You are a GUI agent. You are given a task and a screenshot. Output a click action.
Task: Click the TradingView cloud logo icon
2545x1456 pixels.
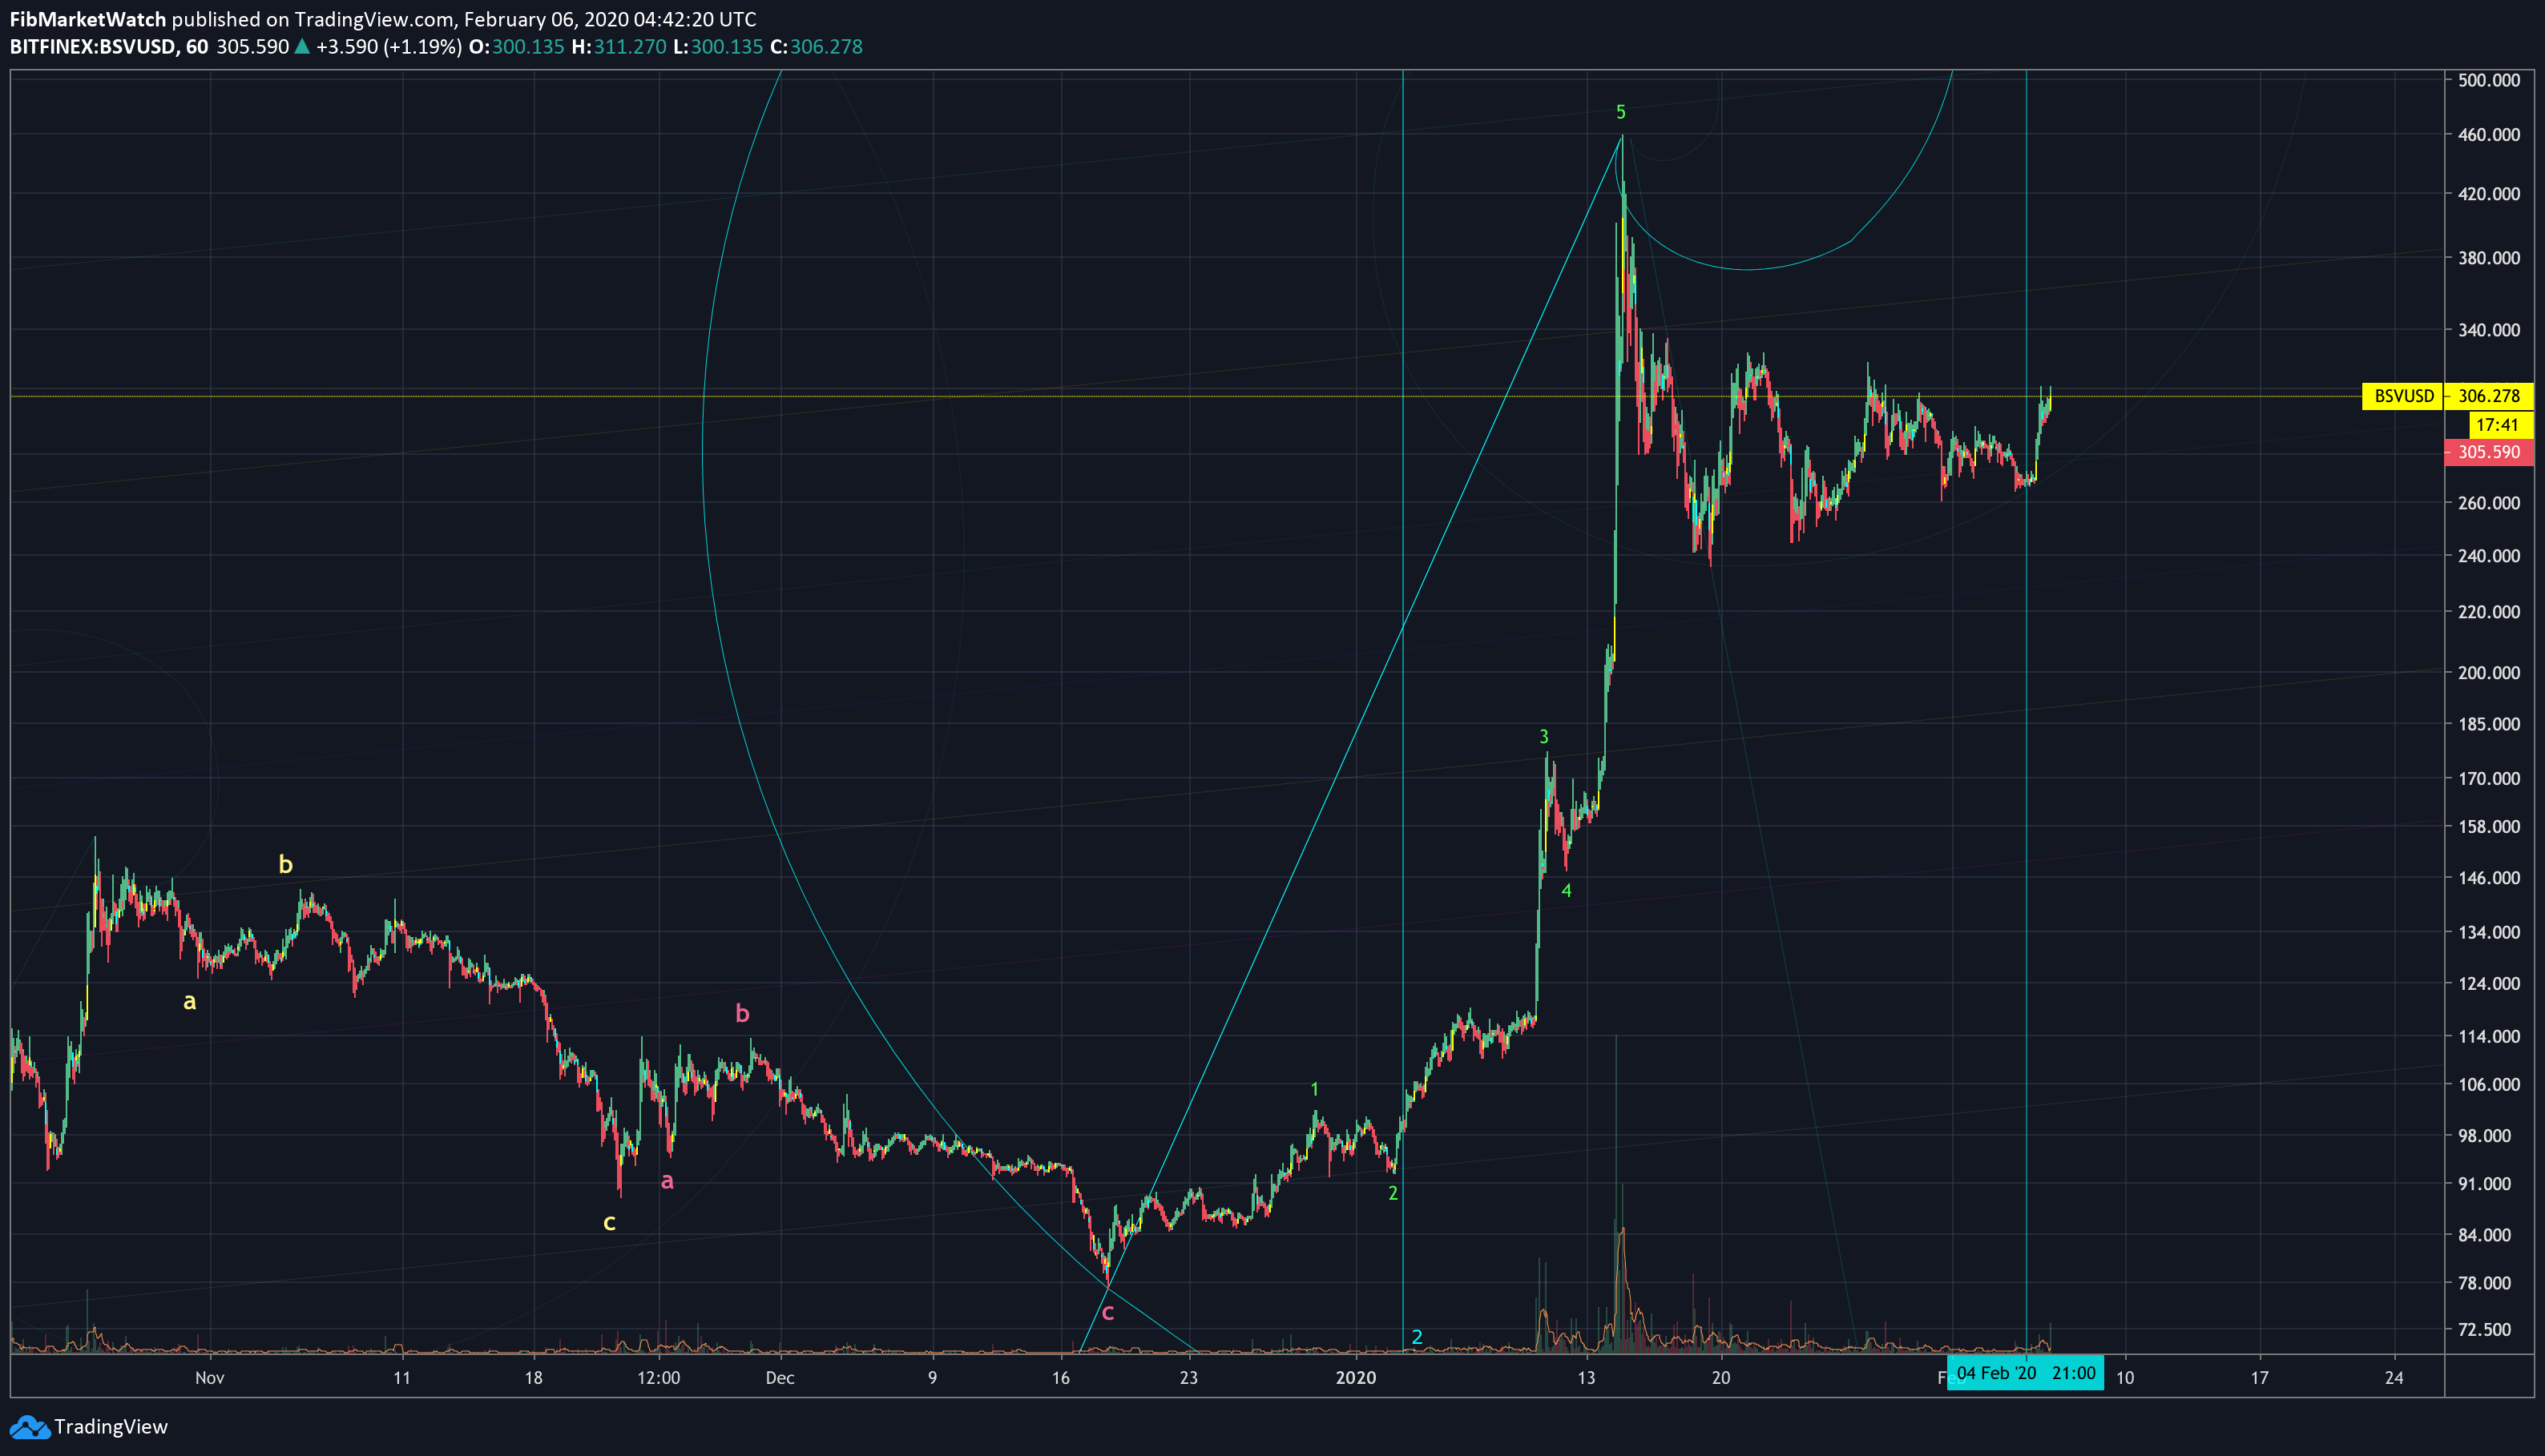29,1427
